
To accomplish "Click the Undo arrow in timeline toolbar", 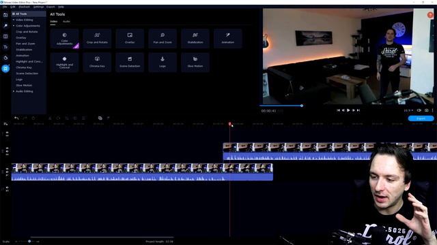I will coord(16,118).
